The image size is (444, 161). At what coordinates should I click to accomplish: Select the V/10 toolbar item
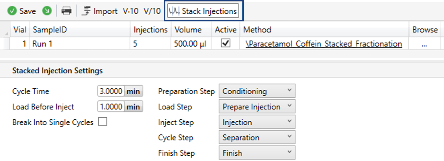point(152,11)
